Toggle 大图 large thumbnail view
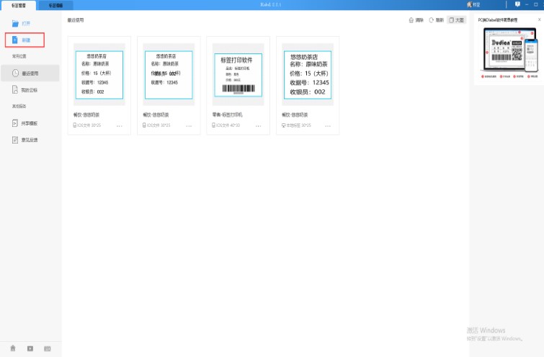The image size is (544, 357). (457, 20)
